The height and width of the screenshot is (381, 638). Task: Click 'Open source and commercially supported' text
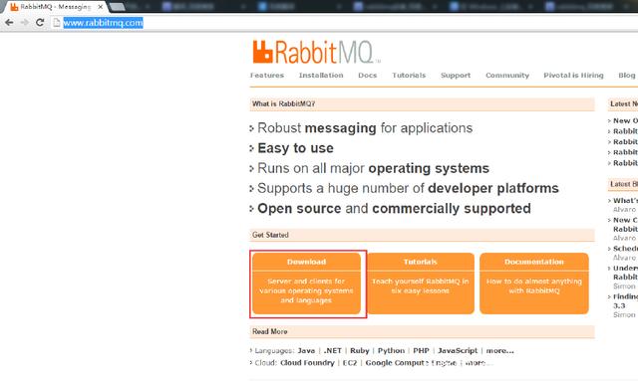(x=395, y=208)
